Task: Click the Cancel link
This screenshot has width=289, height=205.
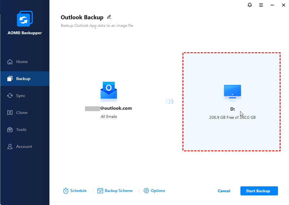Action: click(224, 191)
